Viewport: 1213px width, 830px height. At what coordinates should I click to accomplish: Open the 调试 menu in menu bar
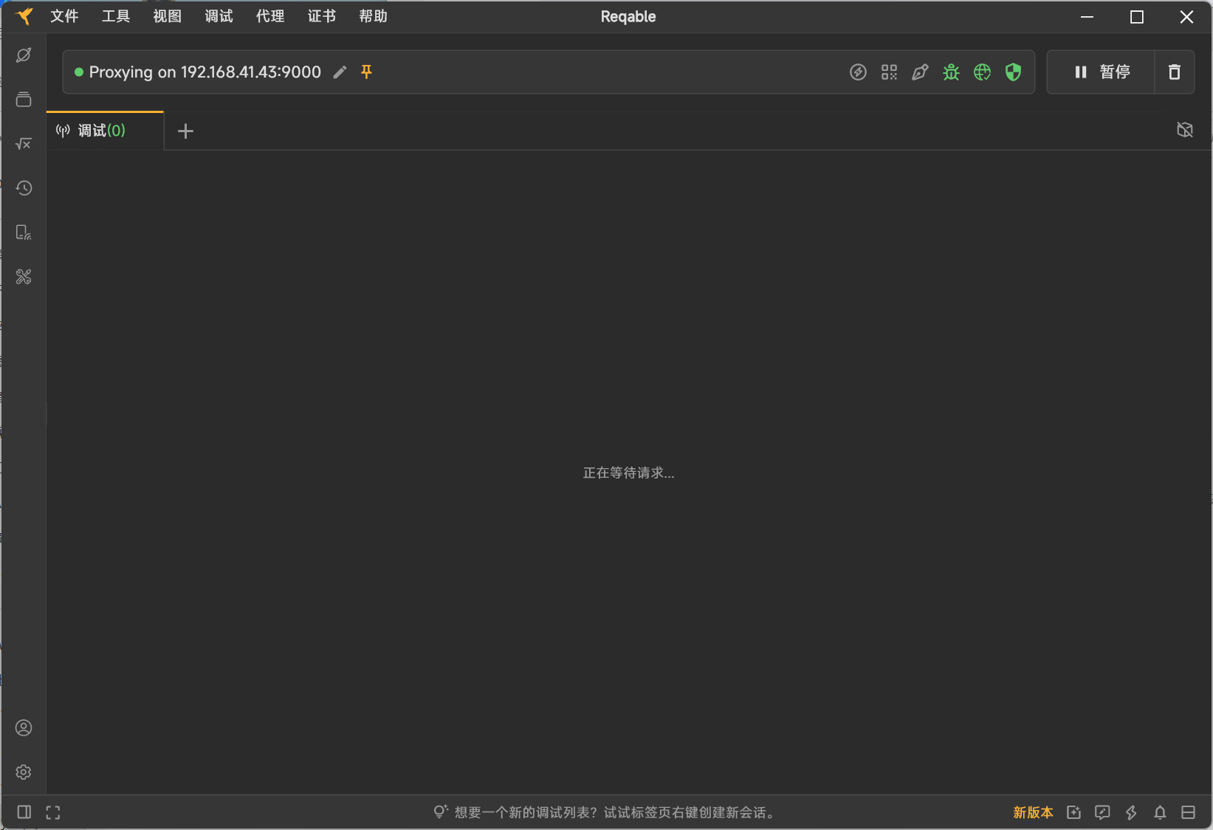click(x=219, y=16)
